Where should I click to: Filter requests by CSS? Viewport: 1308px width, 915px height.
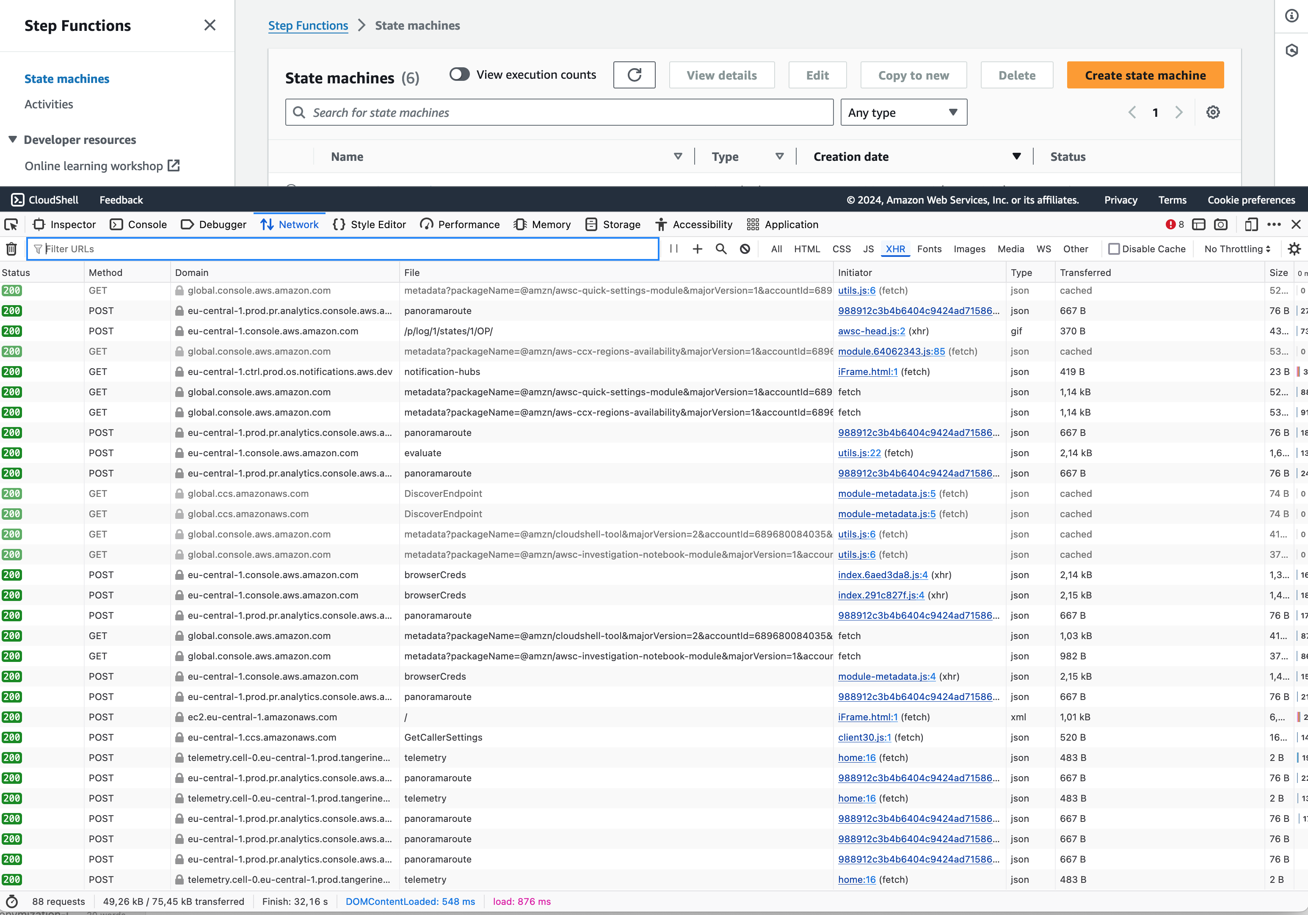[842, 249]
